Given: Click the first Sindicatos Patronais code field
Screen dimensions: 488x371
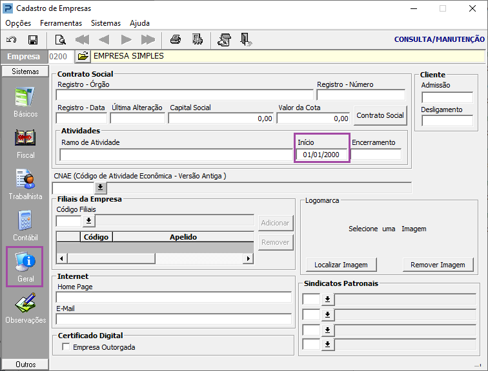Looking at the screenshot, I should pyautogui.click(x=311, y=300).
